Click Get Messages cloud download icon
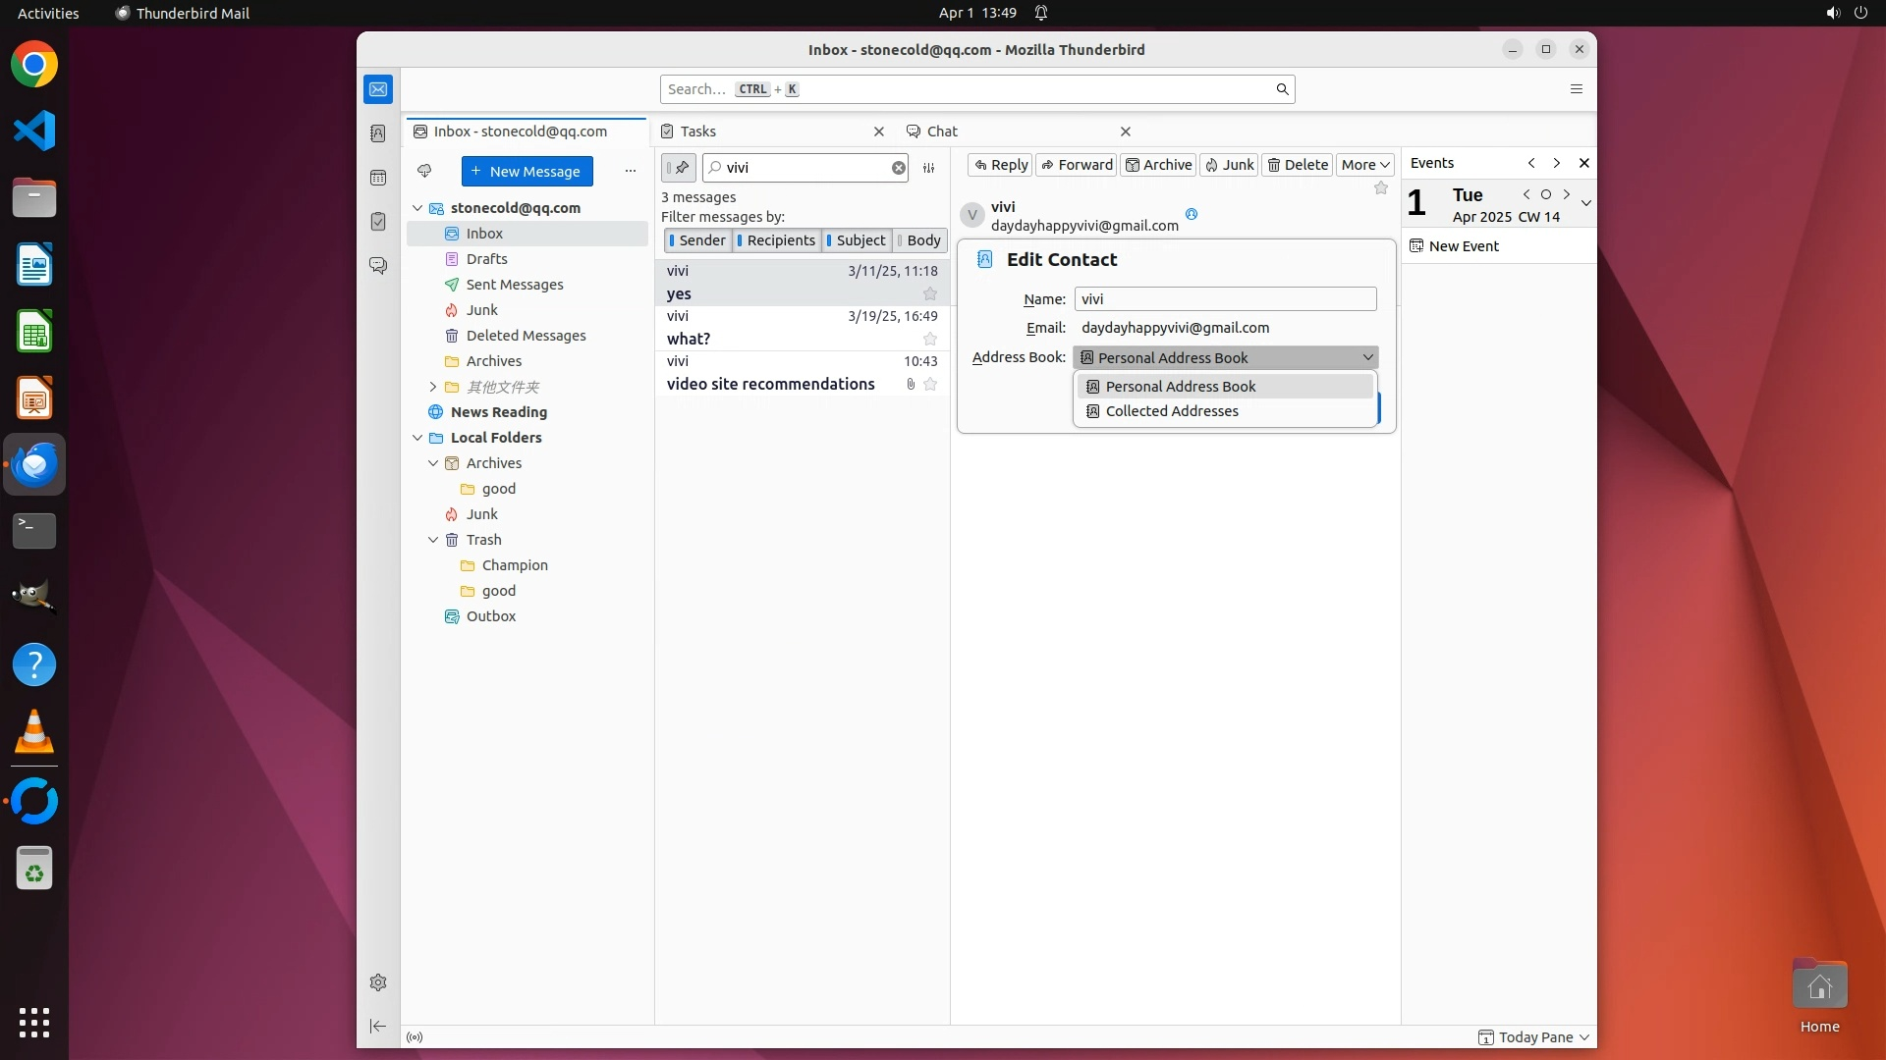 pos(424,171)
